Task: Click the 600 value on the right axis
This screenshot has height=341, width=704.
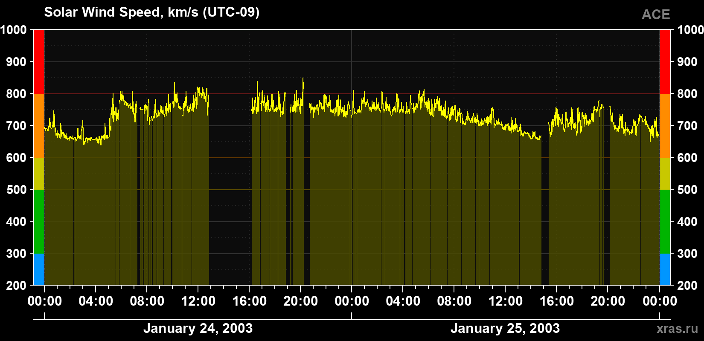Action: [x=687, y=158]
